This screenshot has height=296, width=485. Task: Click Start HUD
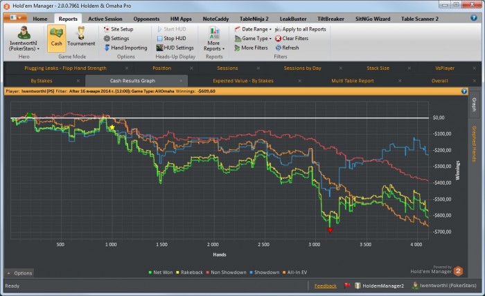pos(171,29)
